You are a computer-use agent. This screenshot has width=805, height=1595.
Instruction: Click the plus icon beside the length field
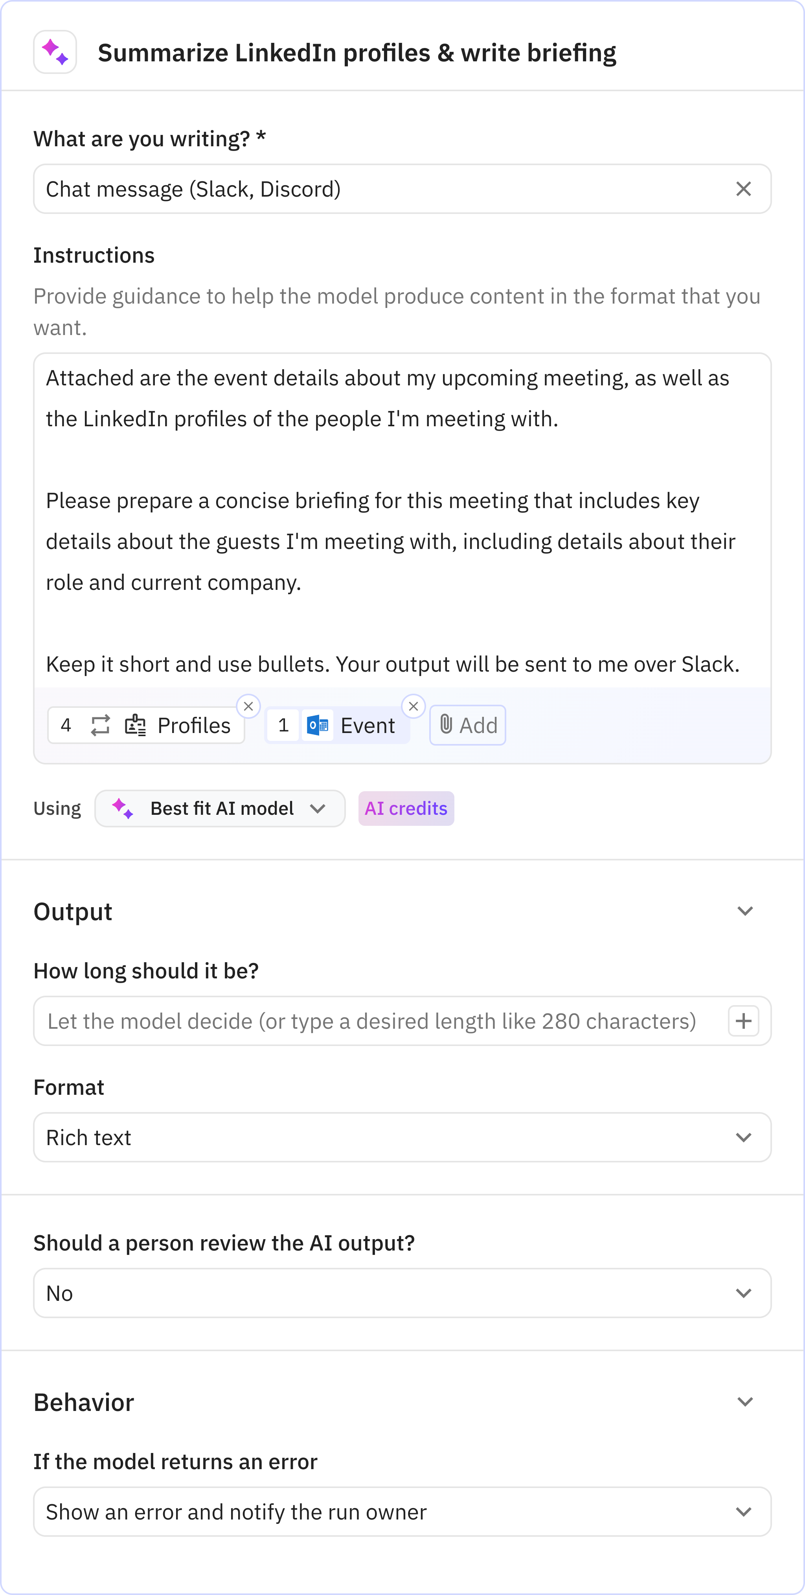[744, 1021]
